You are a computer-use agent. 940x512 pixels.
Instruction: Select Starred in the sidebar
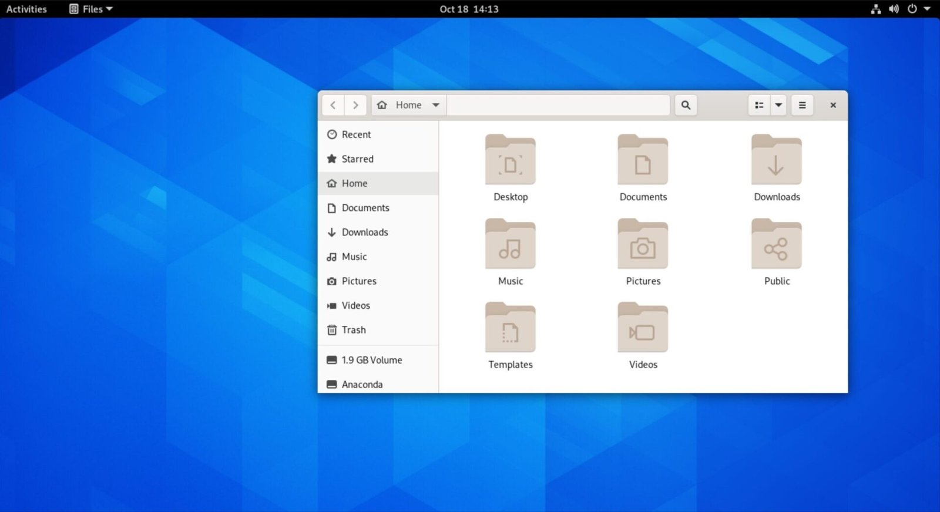coord(357,159)
